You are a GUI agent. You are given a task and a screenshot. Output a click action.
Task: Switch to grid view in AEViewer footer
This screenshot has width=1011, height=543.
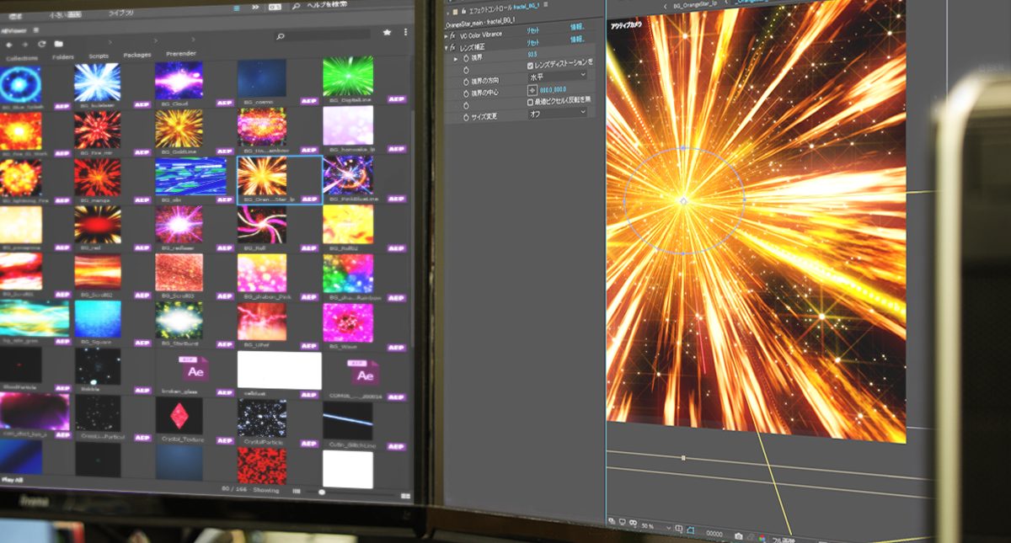click(x=296, y=491)
